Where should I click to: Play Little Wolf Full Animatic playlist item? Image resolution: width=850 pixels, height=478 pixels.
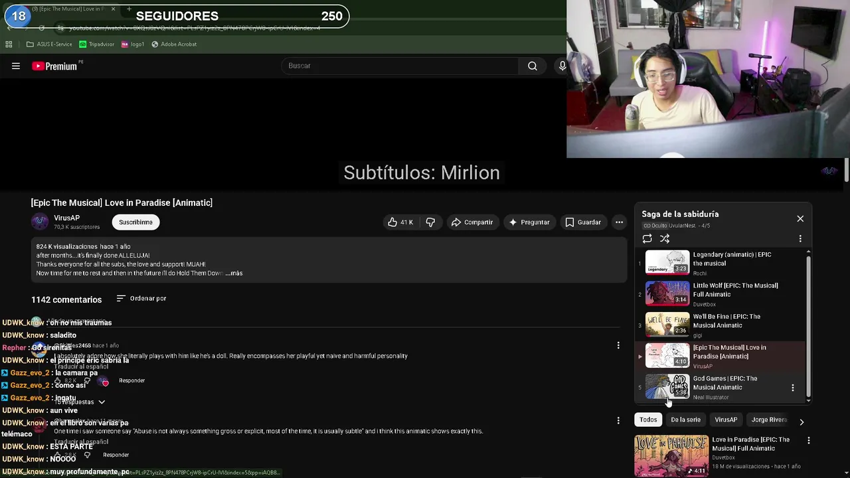coord(720,294)
